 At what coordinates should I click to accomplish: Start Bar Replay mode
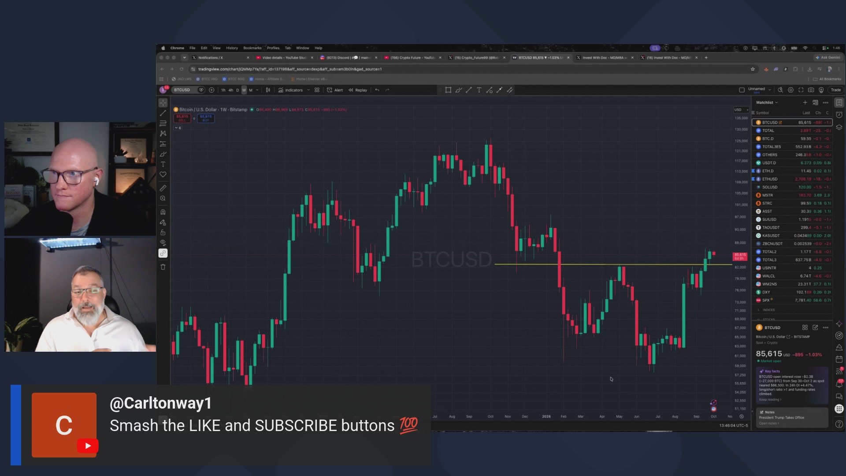[x=358, y=90]
